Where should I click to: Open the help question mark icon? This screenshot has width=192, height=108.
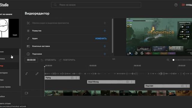(x=176, y=5)
